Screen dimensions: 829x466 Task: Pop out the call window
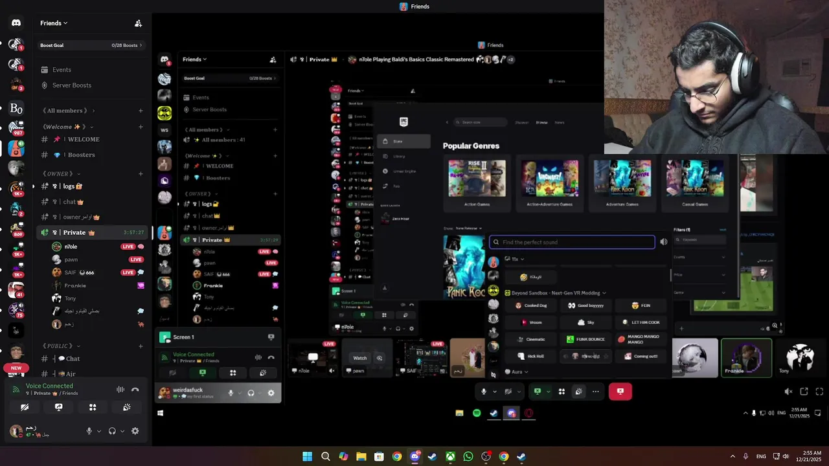(x=804, y=392)
